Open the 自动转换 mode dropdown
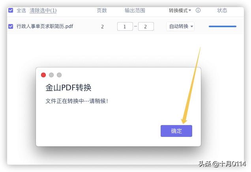This screenshot has width=251, height=172. 180,26
